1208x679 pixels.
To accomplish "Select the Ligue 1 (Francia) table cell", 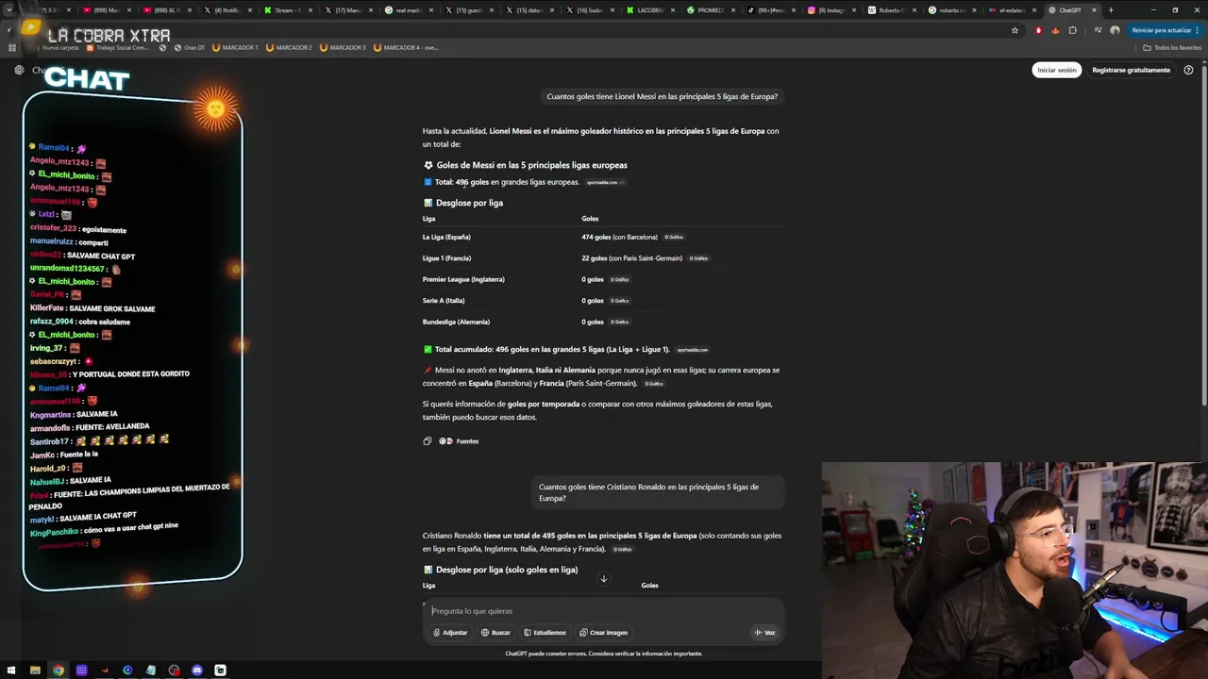I will pyautogui.click(x=446, y=258).
